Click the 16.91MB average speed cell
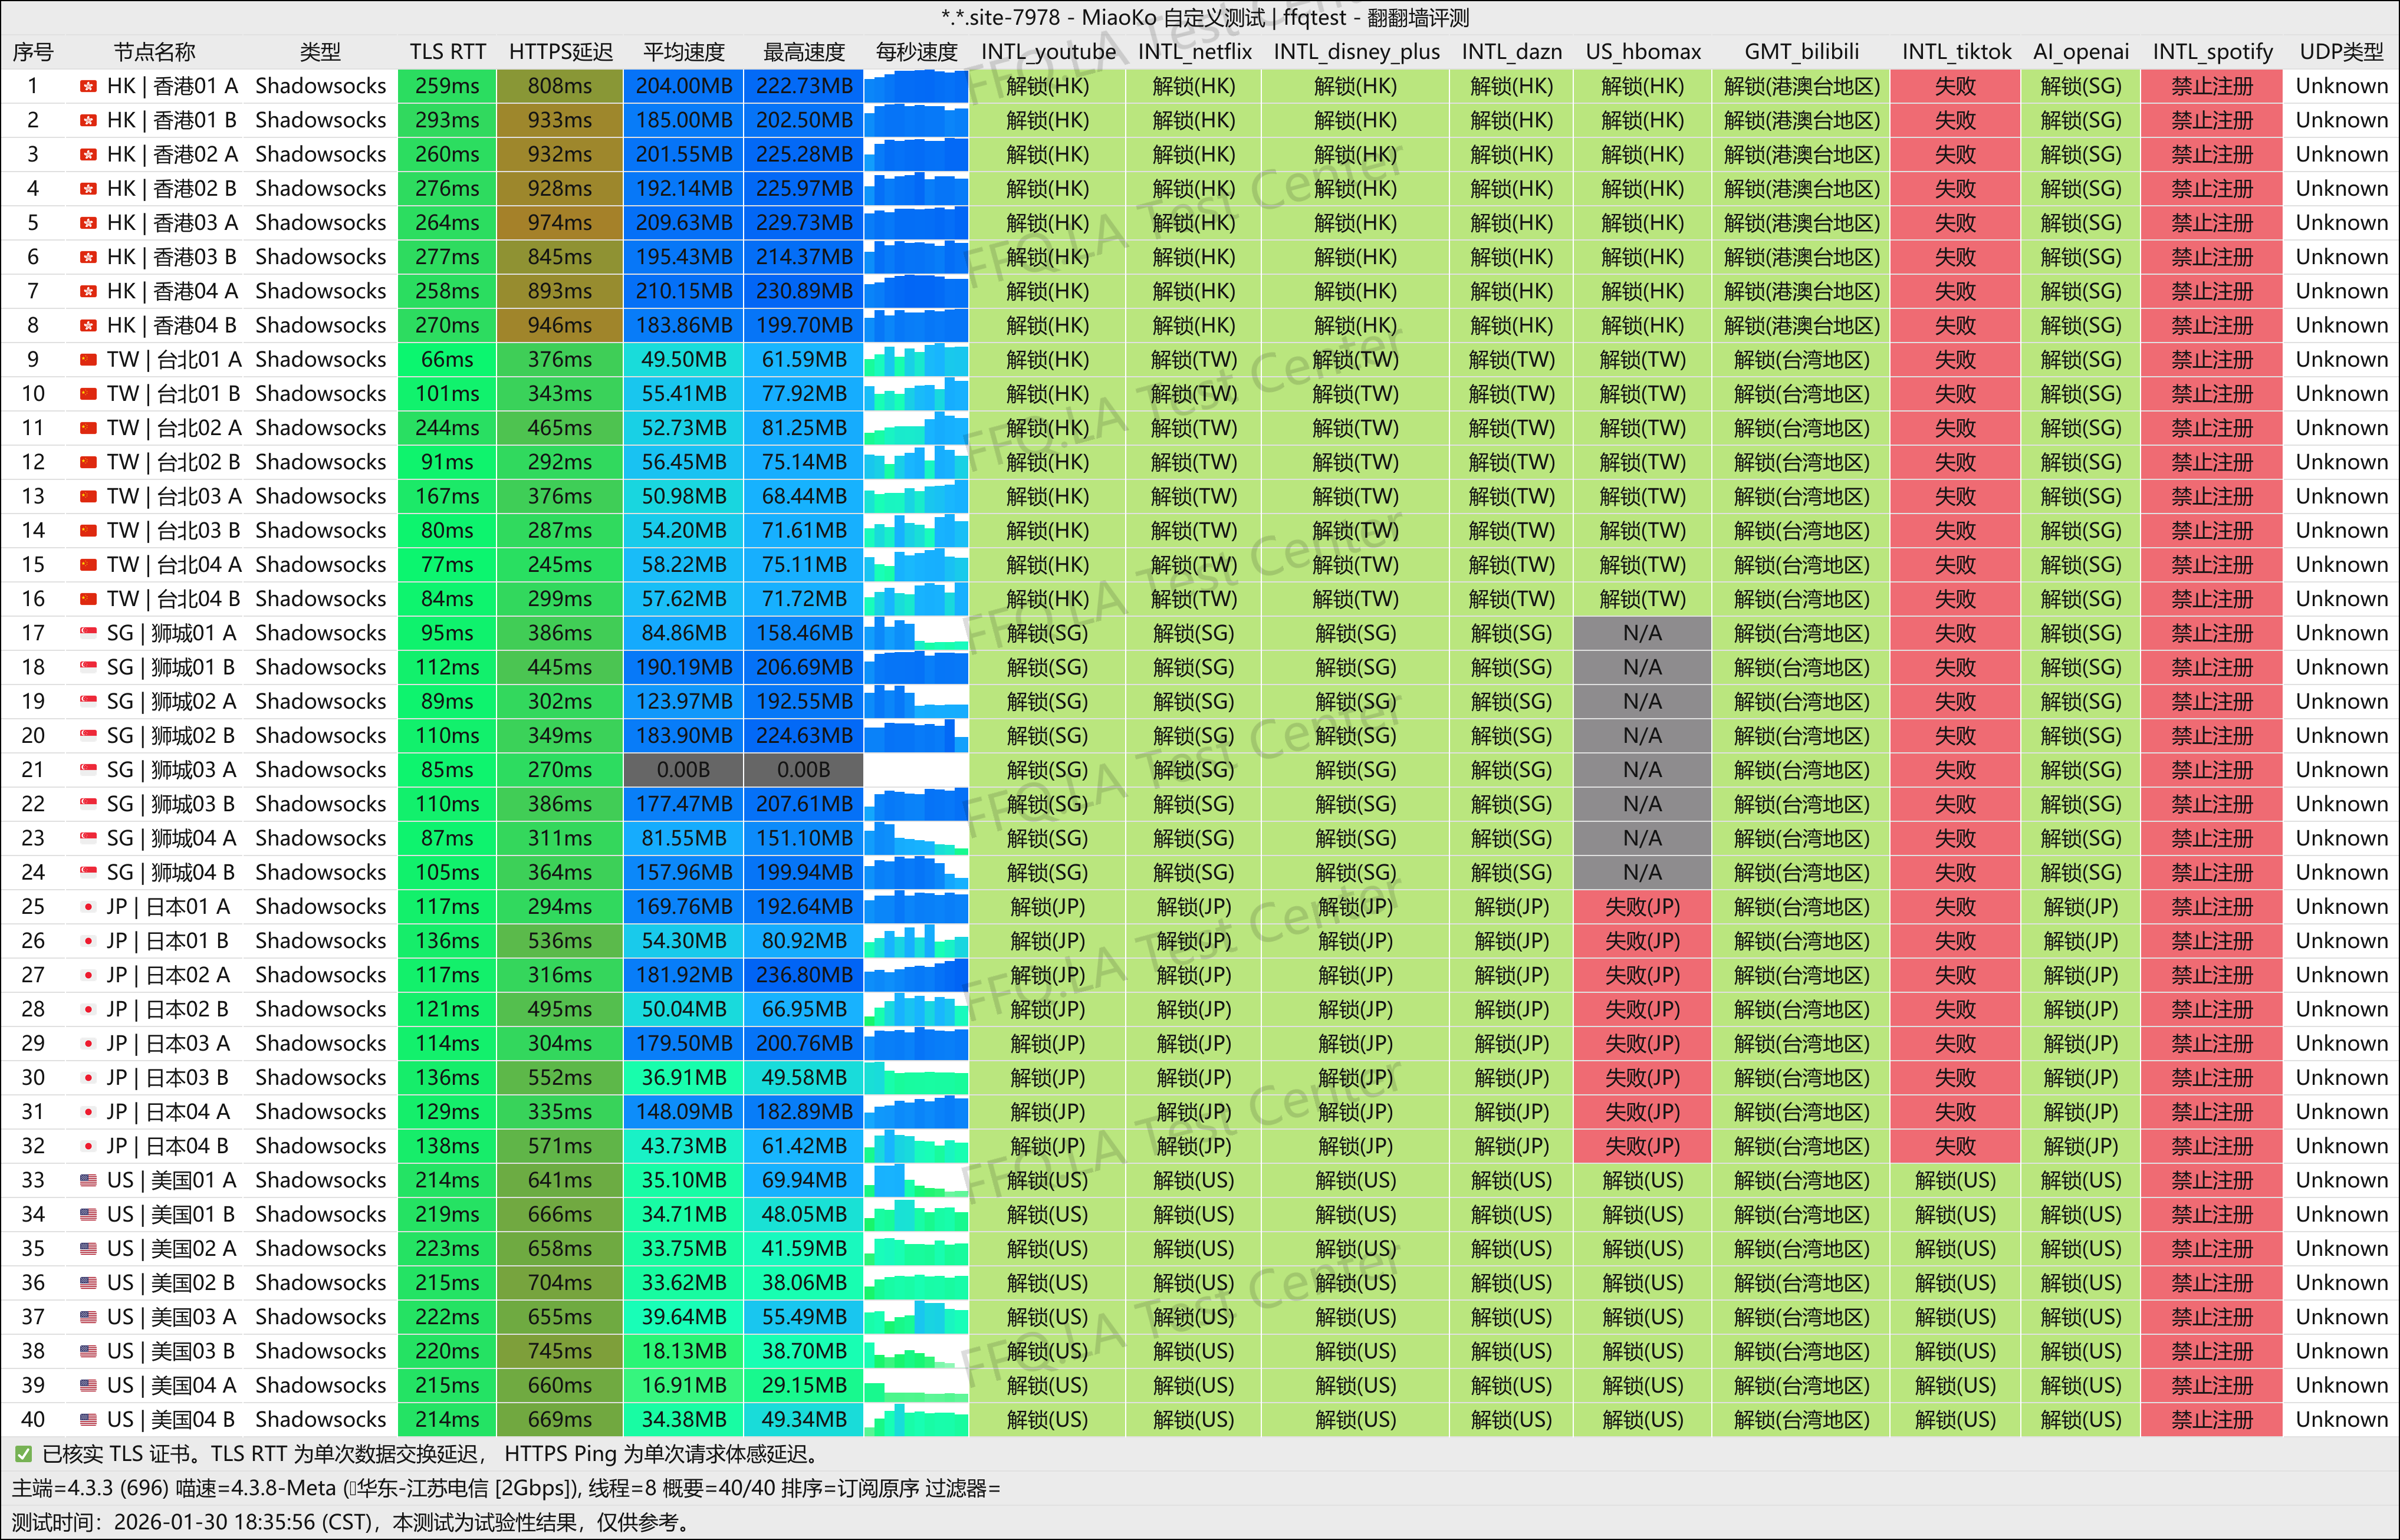 tap(683, 1386)
